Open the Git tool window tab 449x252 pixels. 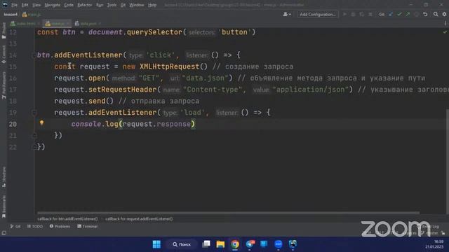tap(15, 226)
